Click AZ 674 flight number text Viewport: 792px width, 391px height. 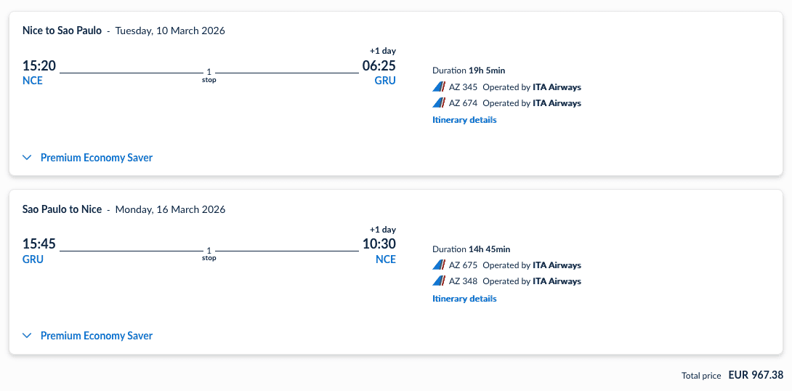463,103
